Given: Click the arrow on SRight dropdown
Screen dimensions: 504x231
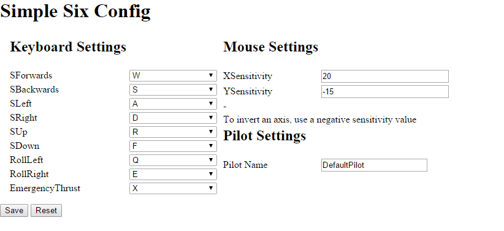Looking at the screenshot, I should tap(211, 118).
